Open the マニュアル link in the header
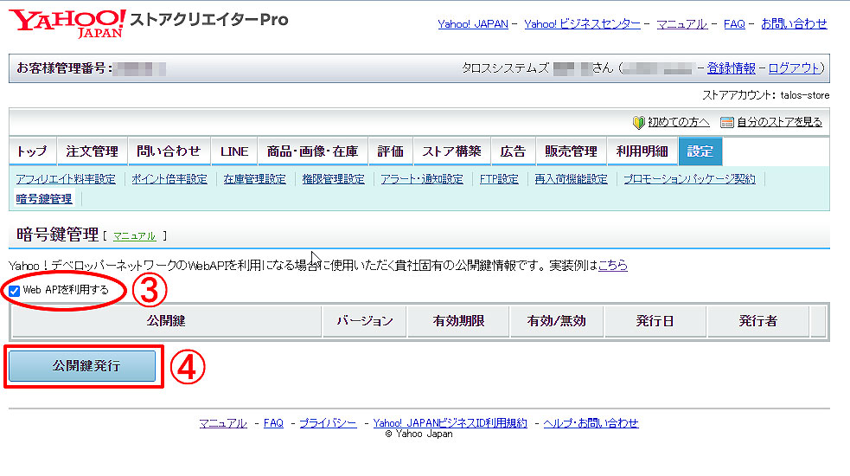Image resolution: width=850 pixels, height=476 pixels. 682,24
